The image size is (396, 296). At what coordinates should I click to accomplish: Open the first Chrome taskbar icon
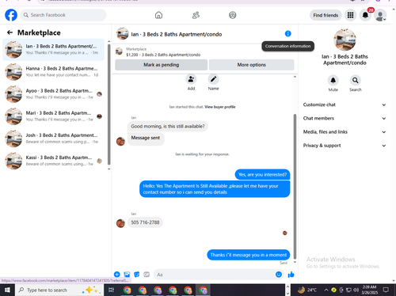128,290
